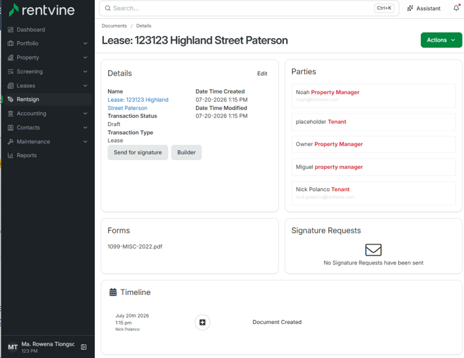This screenshot has height=358, width=464.
Task: Select Miguel property manager party
Action: [x=373, y=167]
